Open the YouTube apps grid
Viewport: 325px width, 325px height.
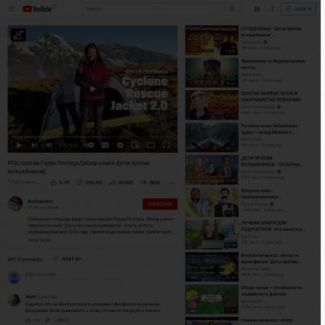point(257,9)
